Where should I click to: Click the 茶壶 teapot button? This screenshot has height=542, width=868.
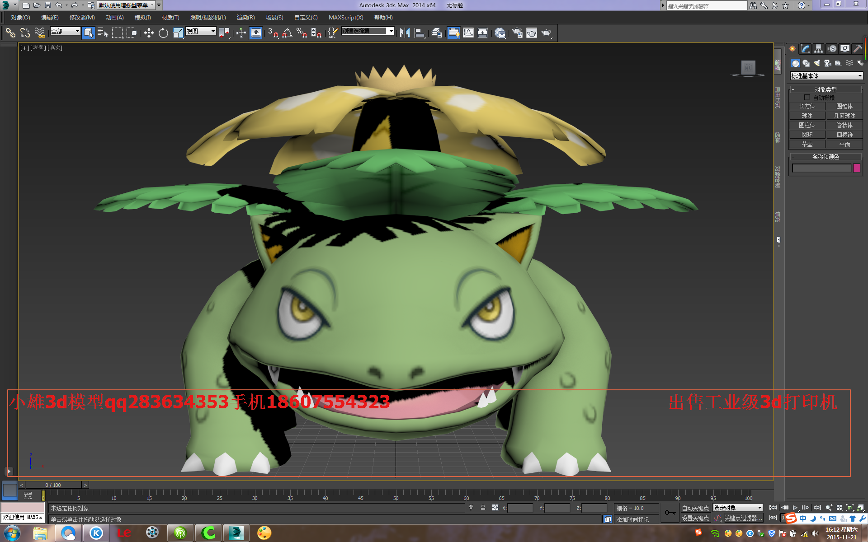pyautogui.click(x=807, y=145)
